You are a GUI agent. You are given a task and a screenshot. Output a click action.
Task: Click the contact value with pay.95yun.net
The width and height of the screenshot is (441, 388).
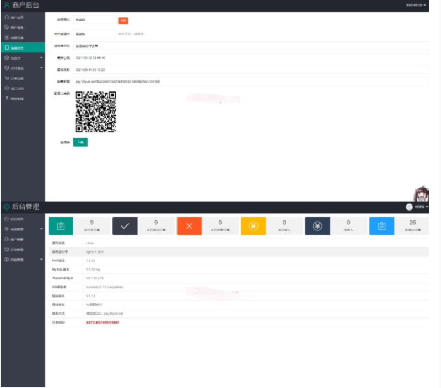(x=105, y=314)
